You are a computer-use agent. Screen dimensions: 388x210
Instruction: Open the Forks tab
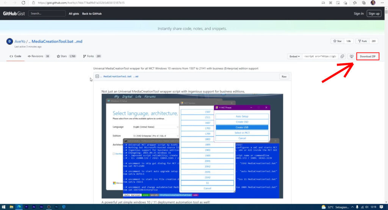pyautogui.click(x=92, y=56)
